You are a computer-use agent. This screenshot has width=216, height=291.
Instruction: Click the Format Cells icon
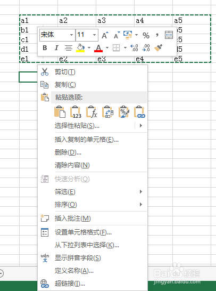45,232
